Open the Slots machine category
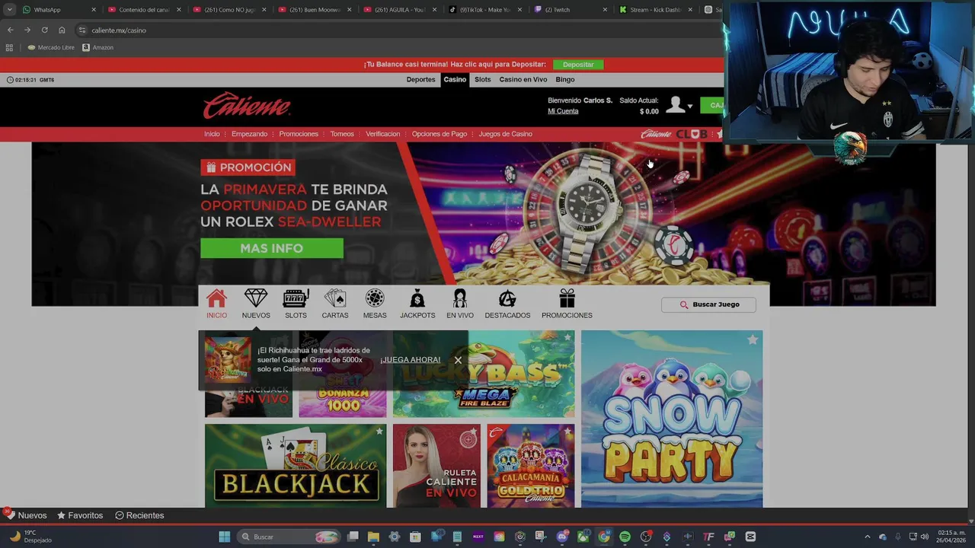975x548 pixels. point(296,304)
